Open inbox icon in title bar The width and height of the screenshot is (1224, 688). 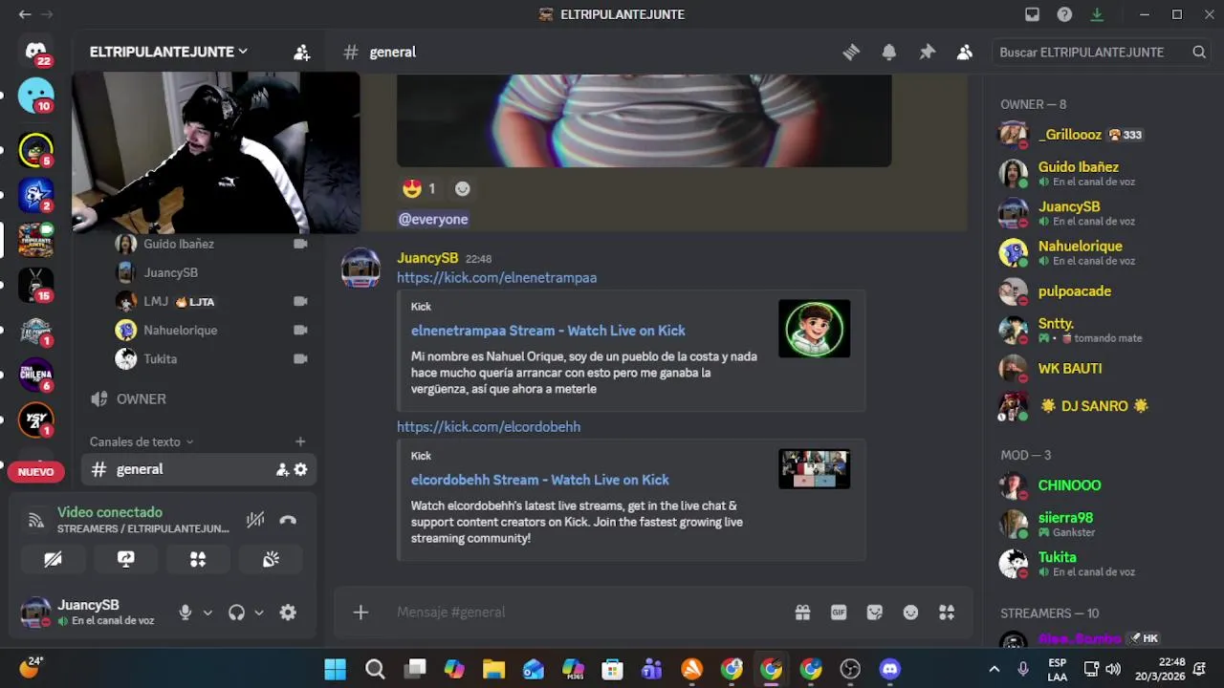1032,14
